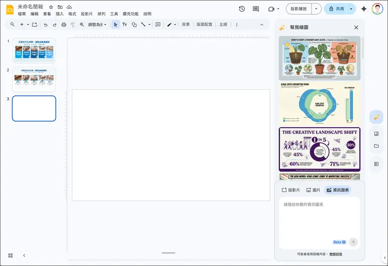Insert a comment from toolbar
Image resolution: width=388 pixels, height=266 pixels.
(x=158, y=25)
